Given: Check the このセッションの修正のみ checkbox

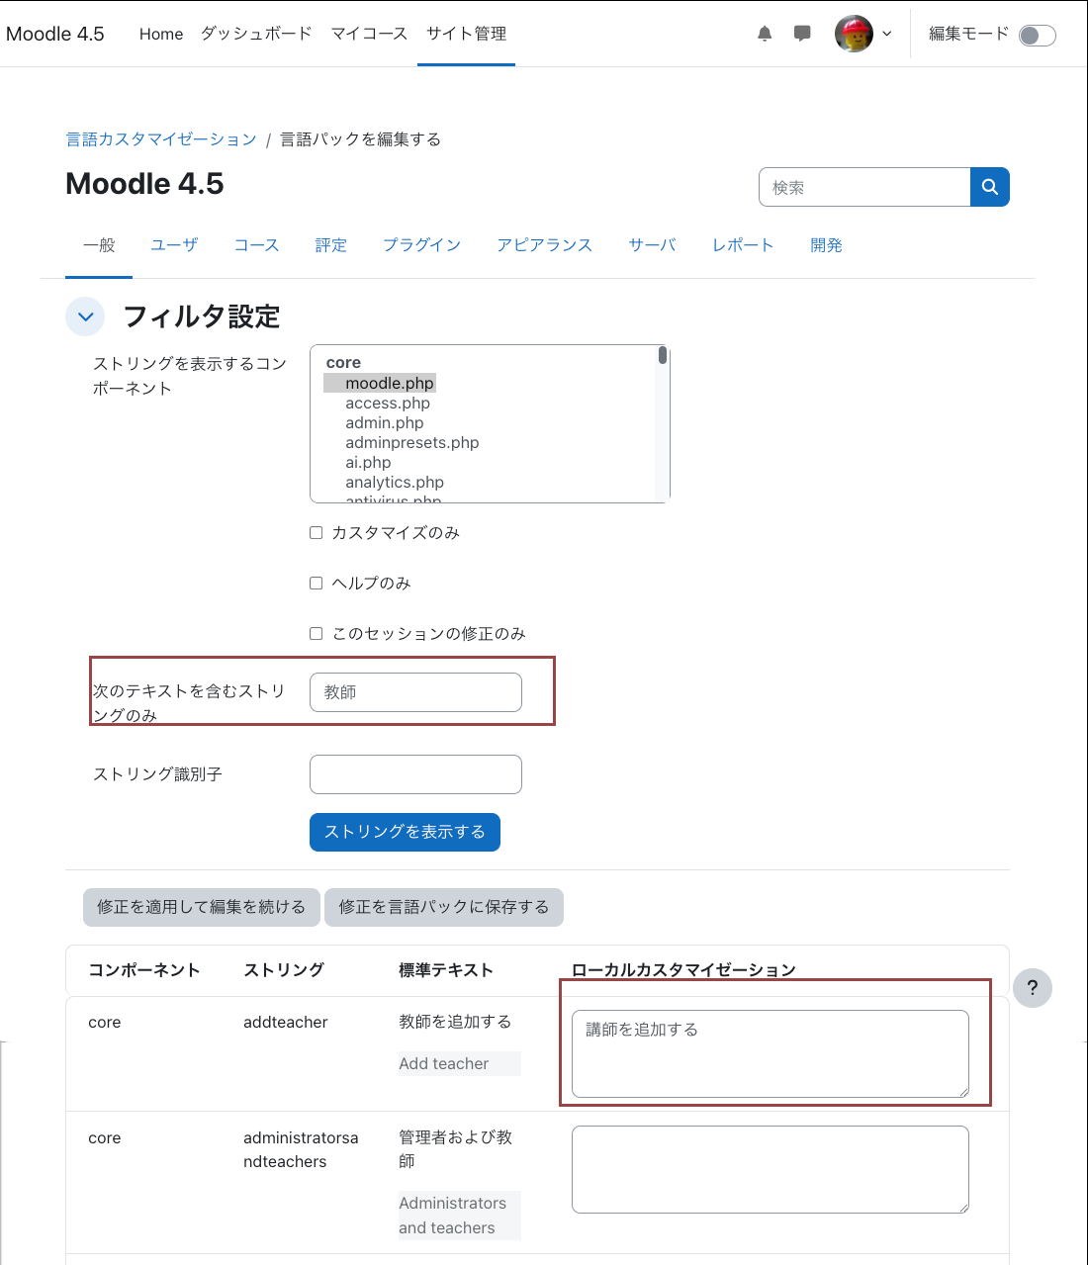Looking at the screenshot, I should pos(317,634).
